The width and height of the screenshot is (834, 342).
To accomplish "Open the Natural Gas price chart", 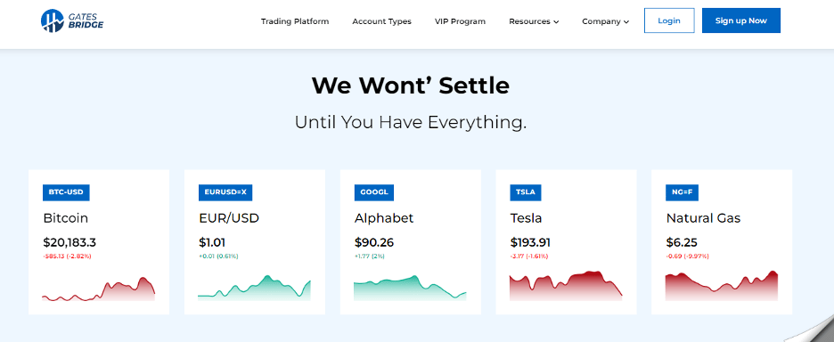I will 722,286.
